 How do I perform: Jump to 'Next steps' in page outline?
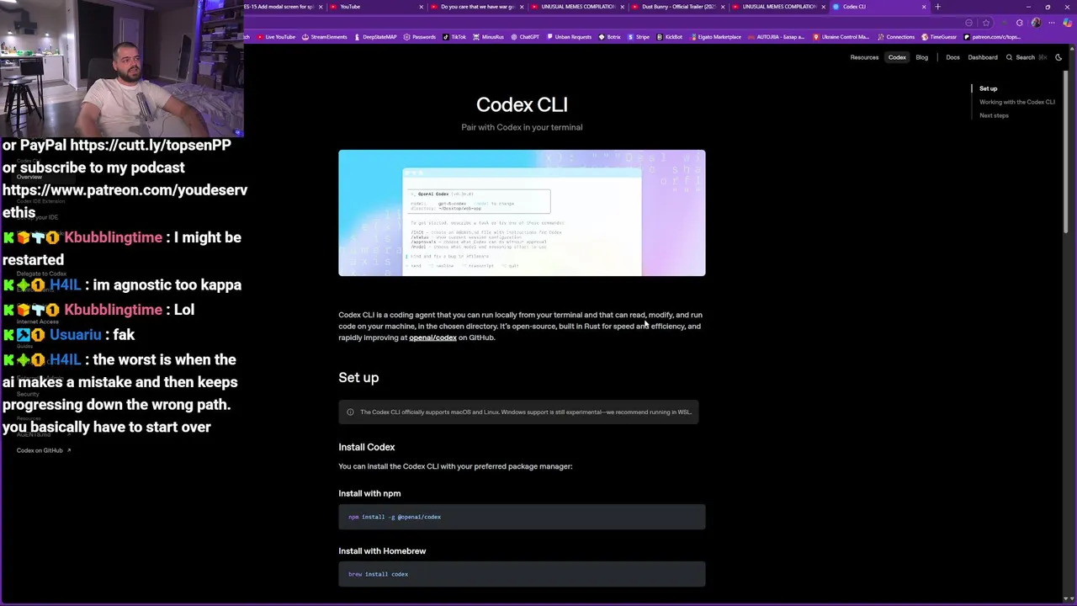(x=994, y=115)
